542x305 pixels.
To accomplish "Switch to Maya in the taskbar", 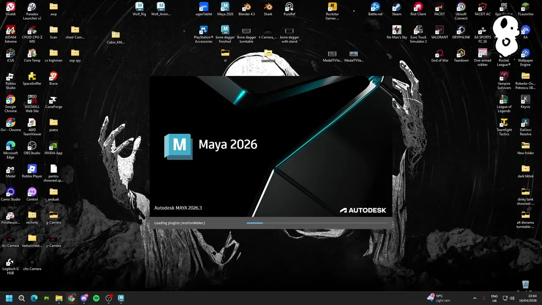I will point(121,298).
